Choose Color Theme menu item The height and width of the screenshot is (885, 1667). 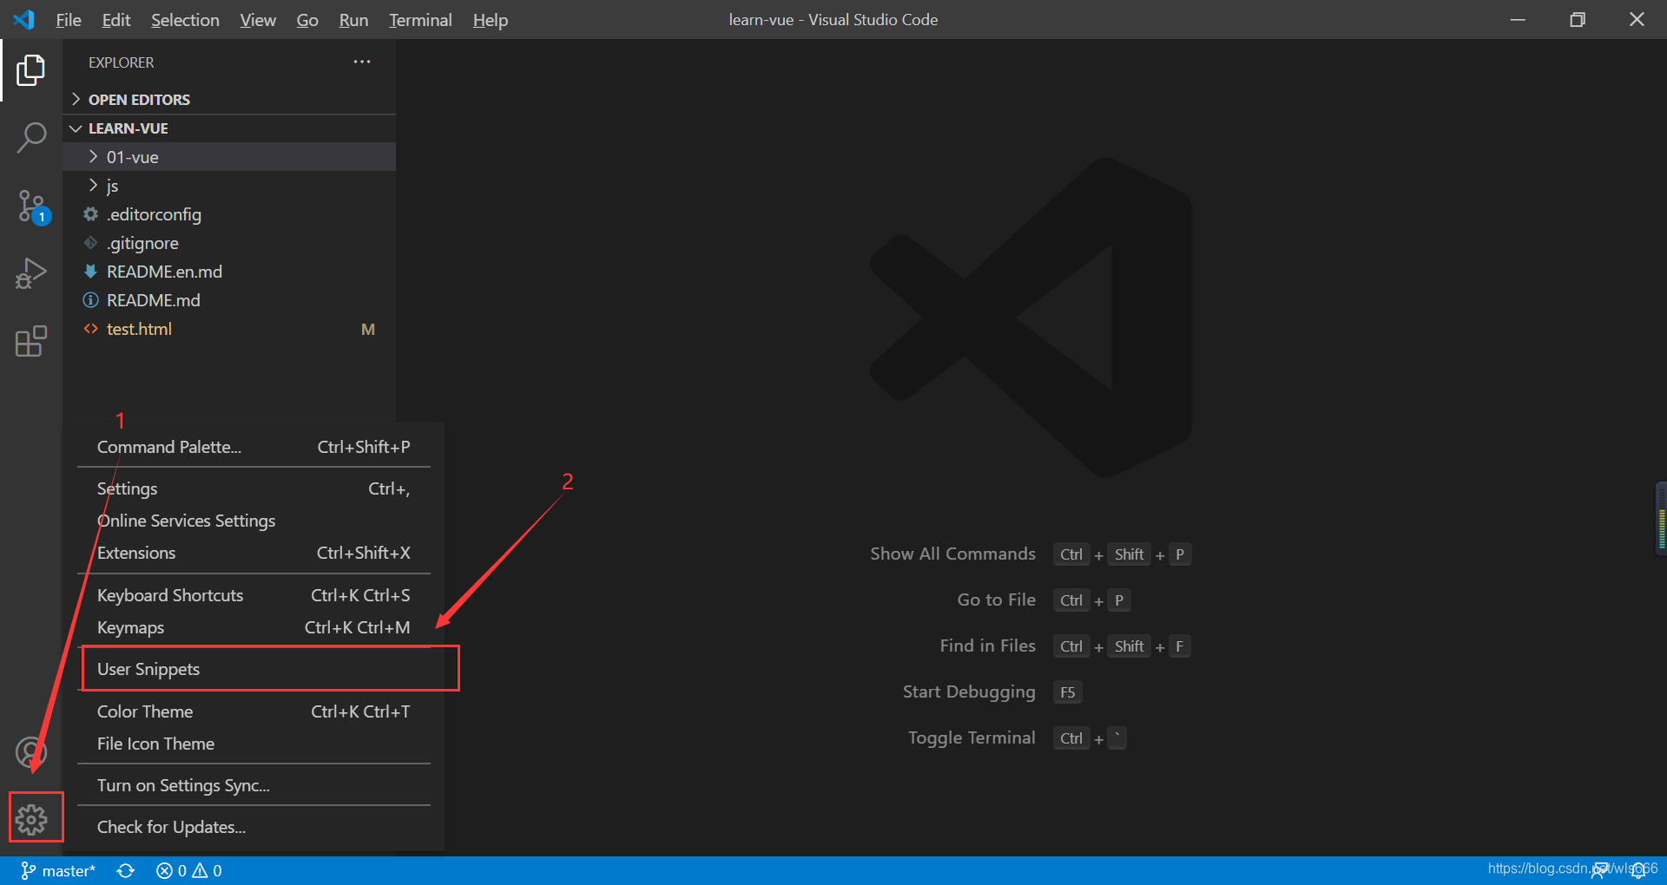point(254,711)
